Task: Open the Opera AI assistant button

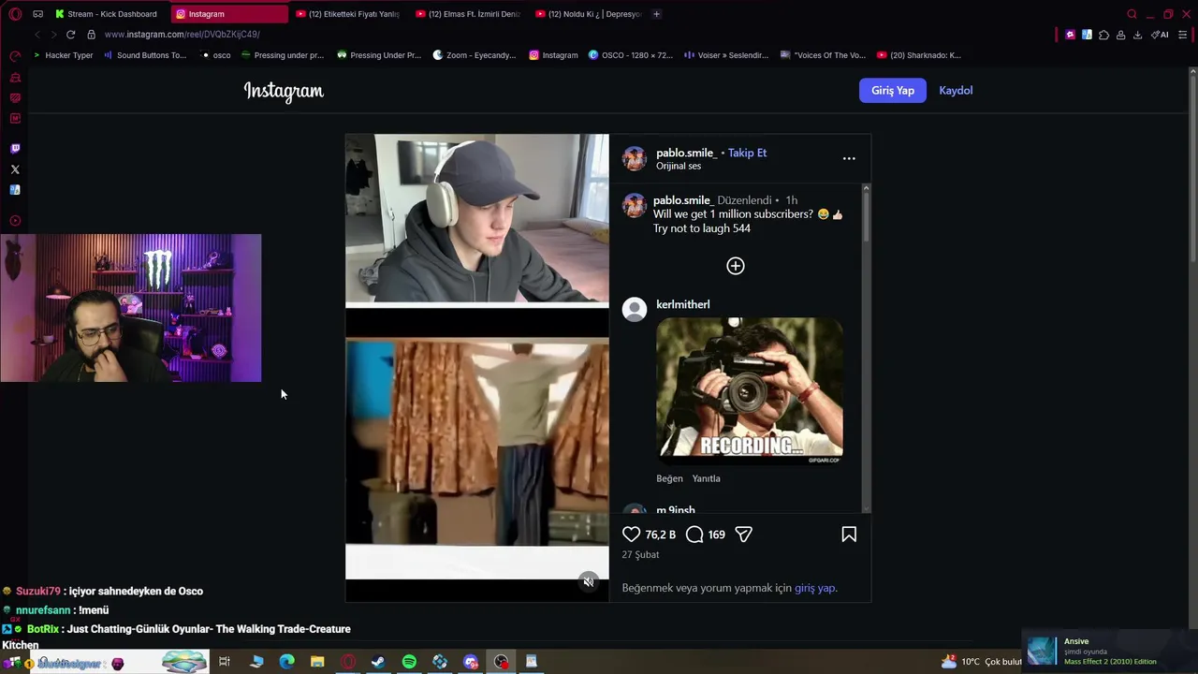Action: tap(1160, 35)
